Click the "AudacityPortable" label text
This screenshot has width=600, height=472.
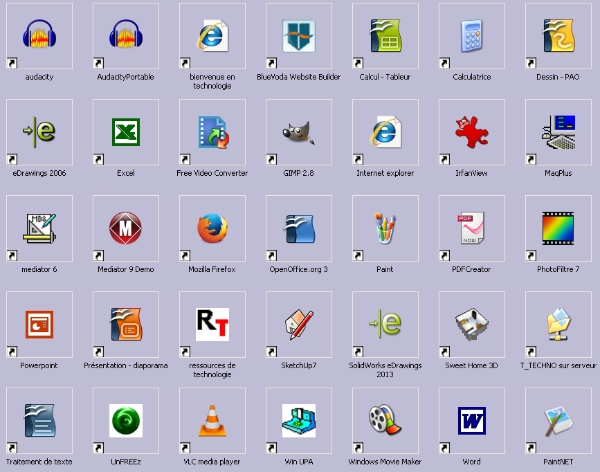(125, 77)
